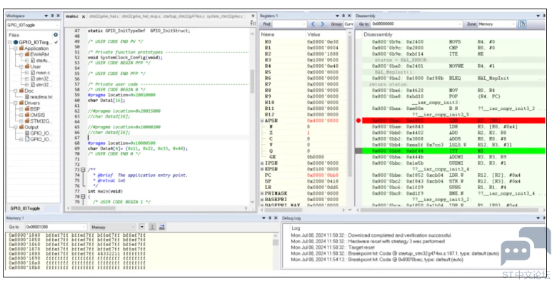Click the Memory 1 live update icon
Viewport: 557px width, 286px height.
click(x=152, y=227)
